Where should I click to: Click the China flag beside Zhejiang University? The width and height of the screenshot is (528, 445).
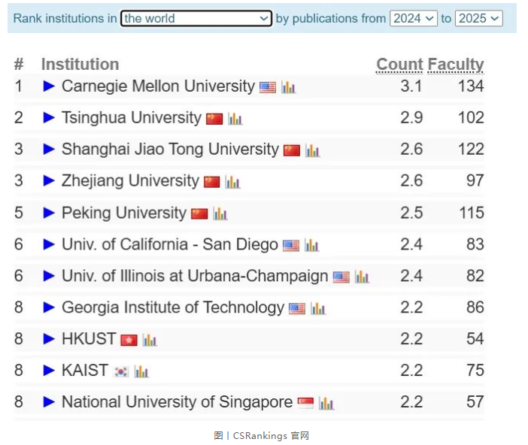coord(212,182)
